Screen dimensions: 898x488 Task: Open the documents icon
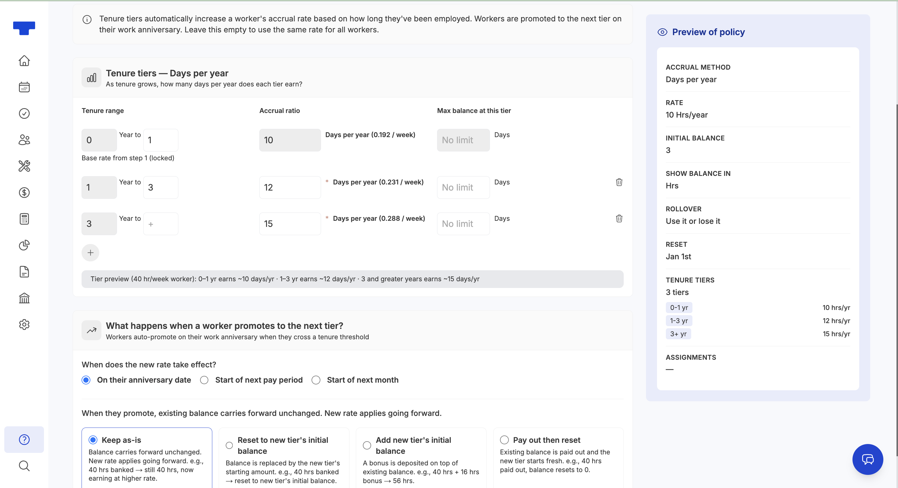(24, 272)
